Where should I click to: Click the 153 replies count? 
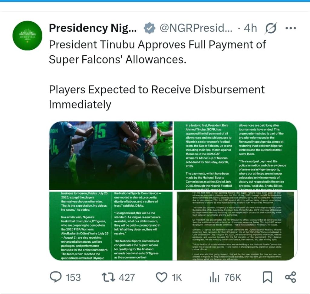[x=73, y=277]
